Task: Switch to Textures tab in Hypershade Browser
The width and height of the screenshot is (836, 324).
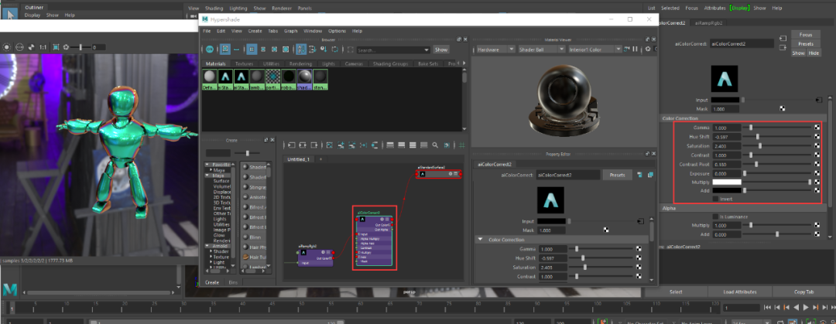Action: [244, 63]
